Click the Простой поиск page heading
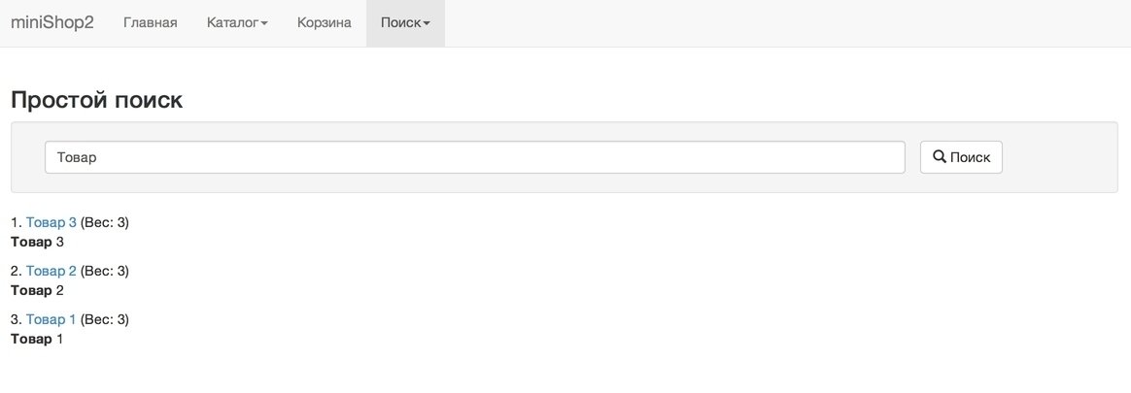The height and width of the screenshot is (393, 1131). tap(96, 100)
